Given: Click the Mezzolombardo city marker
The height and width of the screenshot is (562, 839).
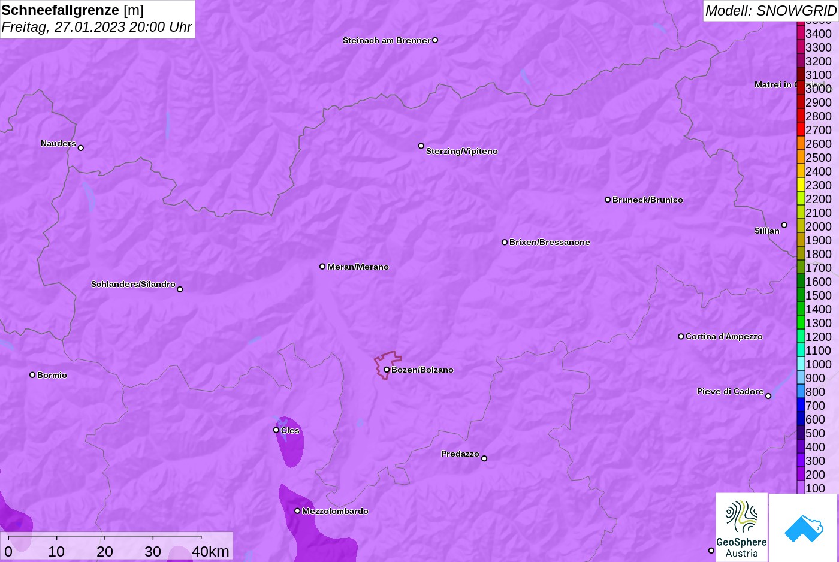Looking at the screenshot, I should 297,510.
